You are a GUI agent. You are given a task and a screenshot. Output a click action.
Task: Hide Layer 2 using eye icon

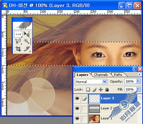point(77,108)
